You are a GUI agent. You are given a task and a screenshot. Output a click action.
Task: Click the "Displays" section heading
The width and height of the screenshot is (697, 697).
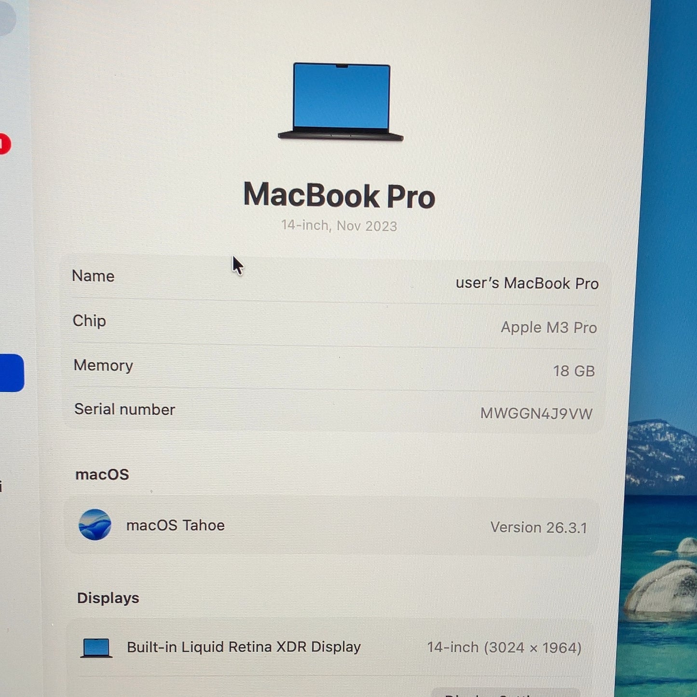click(108, 598)
